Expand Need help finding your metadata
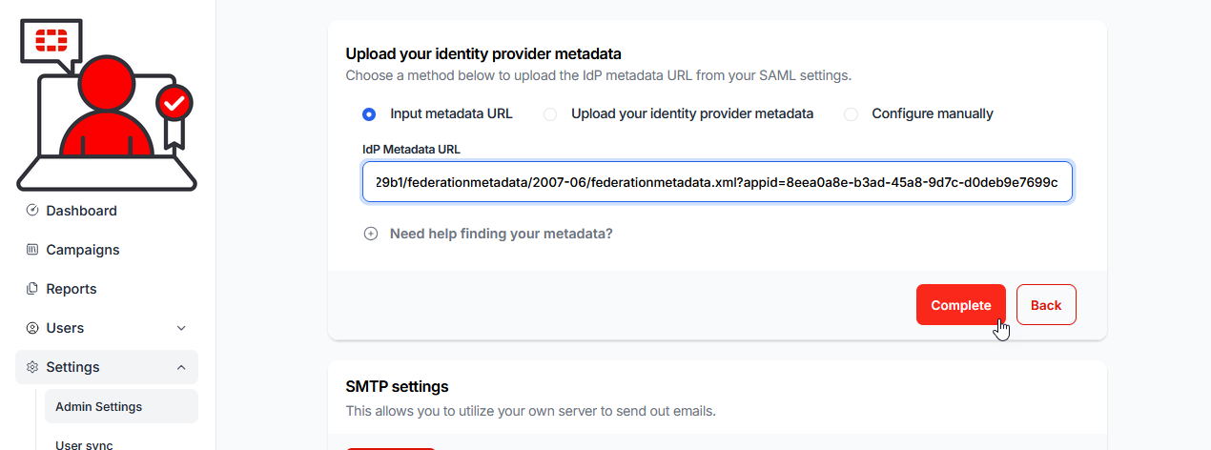 click(501, 234)
